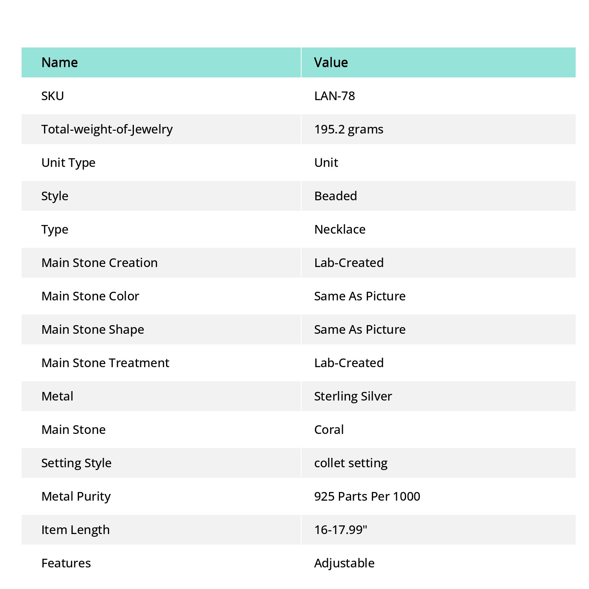This screenshot has height=589, width=589.
Task: Select the 925 Parts Per 1000 value
Action: point(367,496)
